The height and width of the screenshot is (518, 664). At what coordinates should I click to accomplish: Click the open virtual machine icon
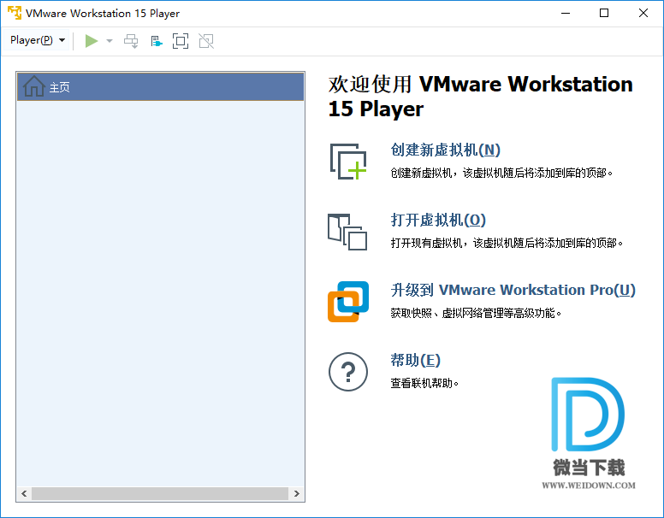point(347,232)
